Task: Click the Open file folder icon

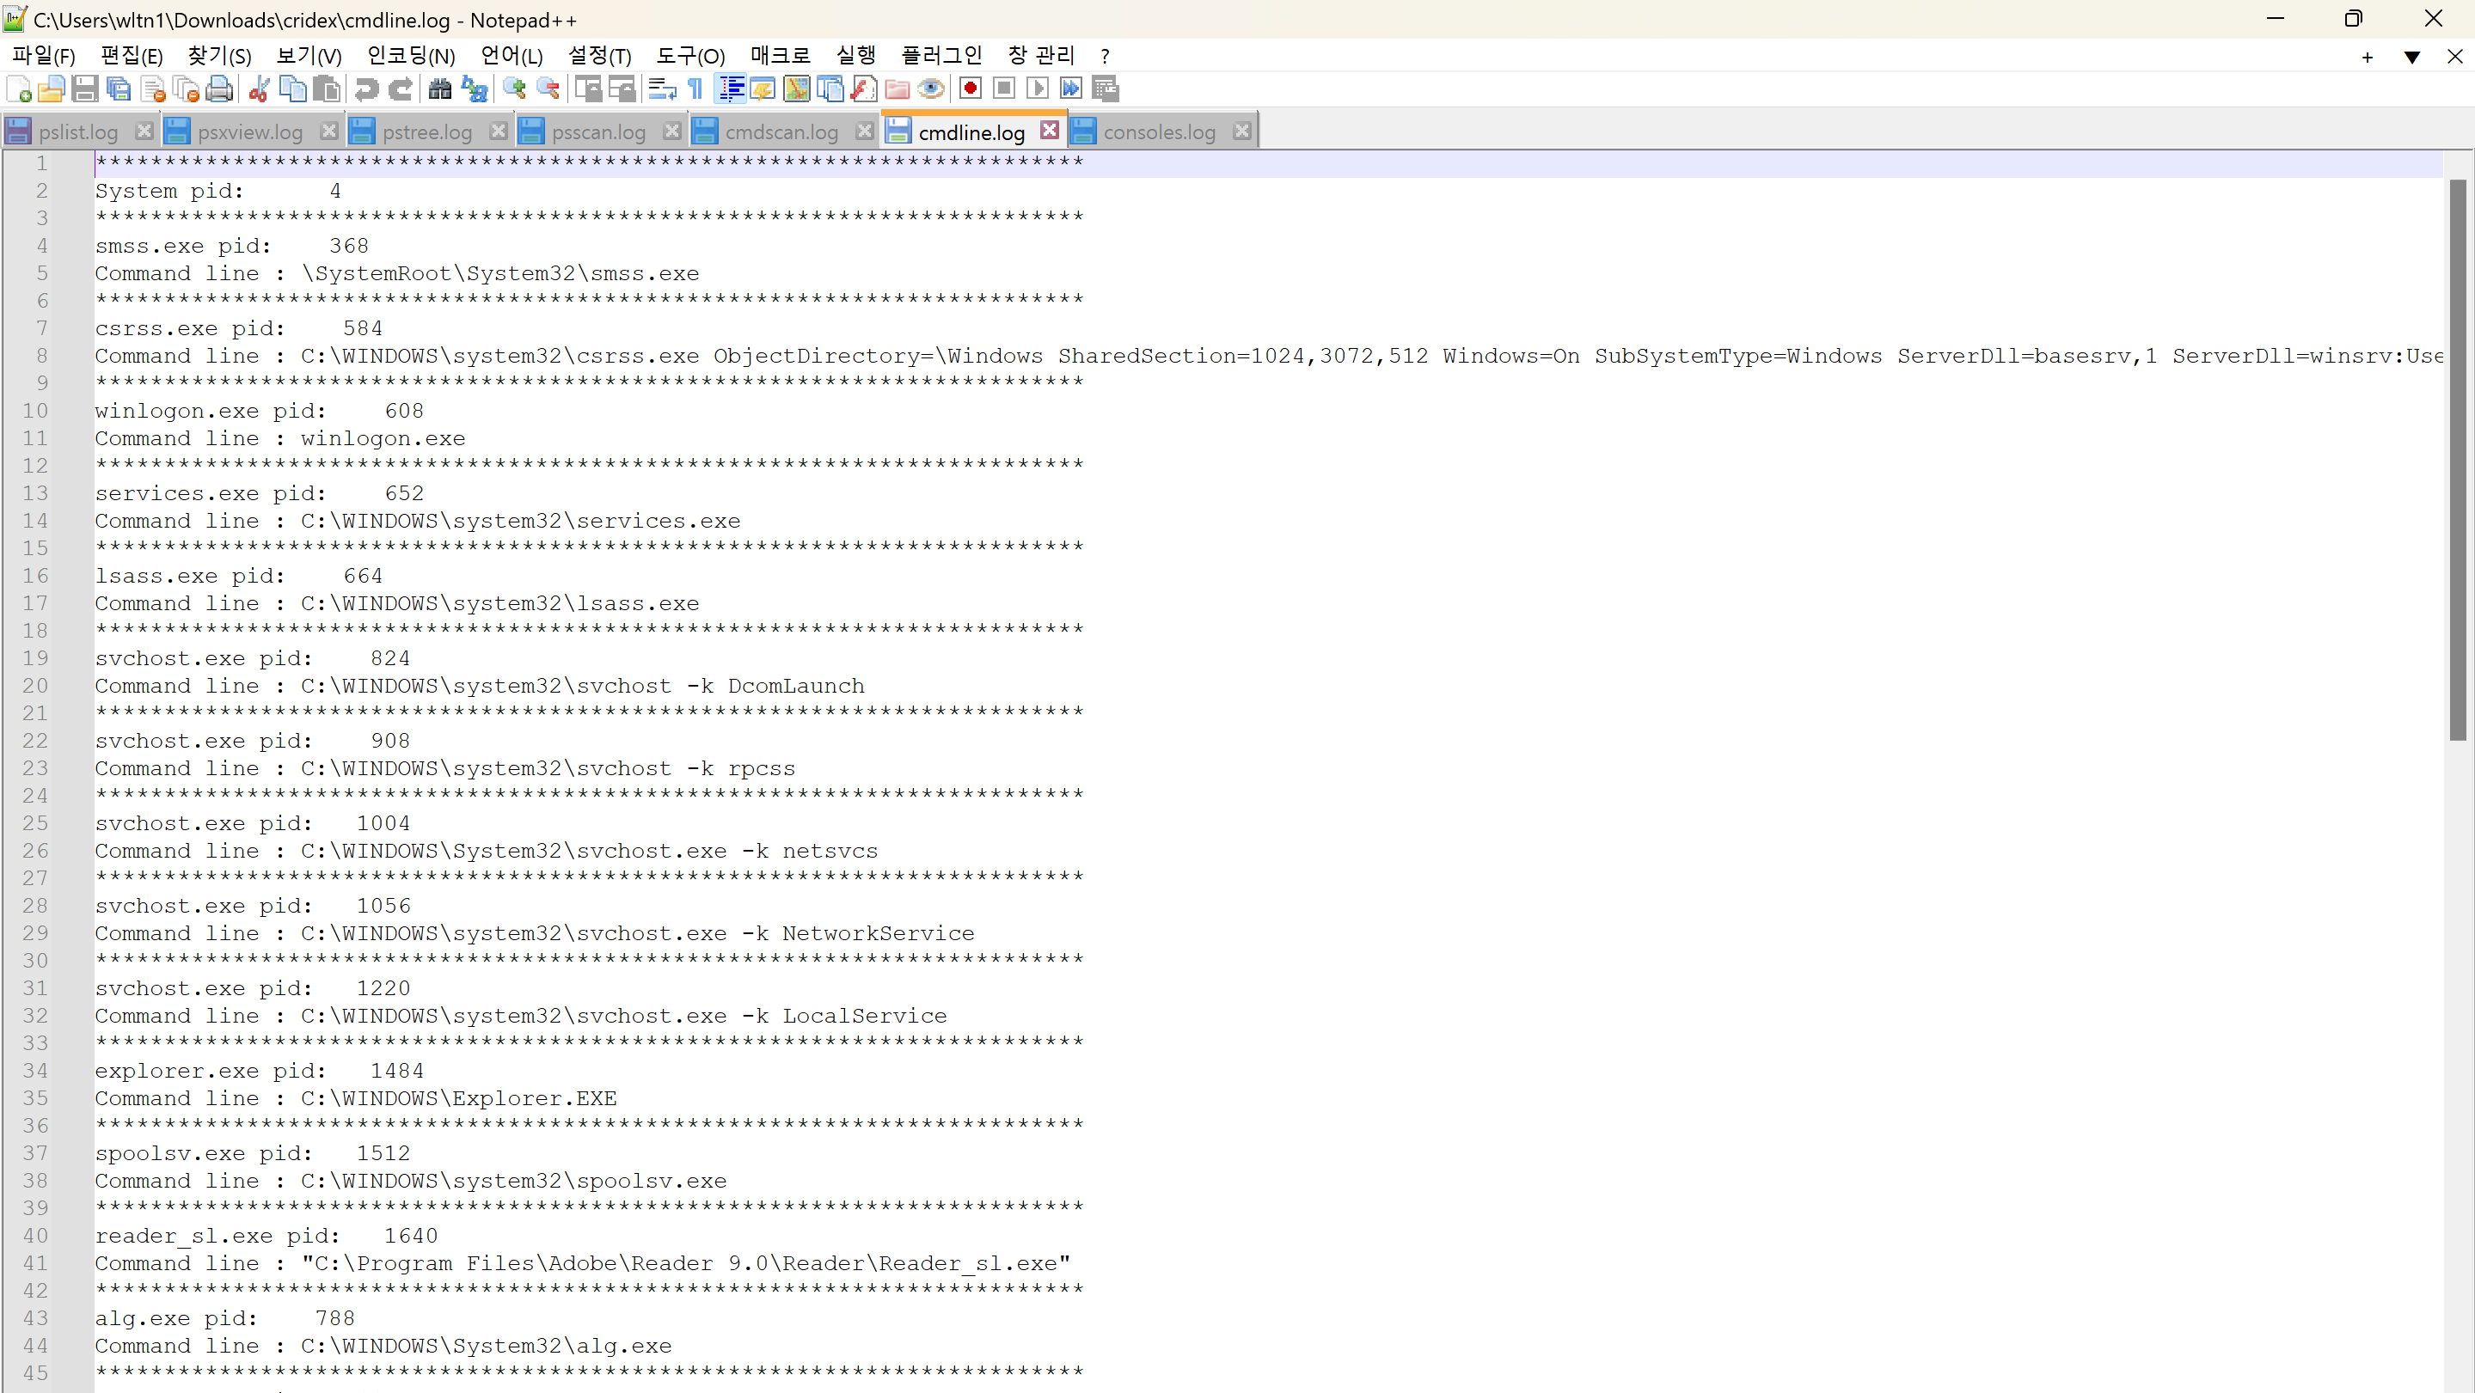Action: [51, 89]
